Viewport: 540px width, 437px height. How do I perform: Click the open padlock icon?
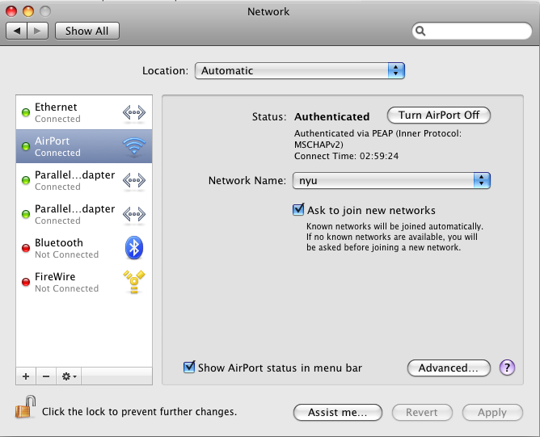pyautogui.click(x=25, y=407)
